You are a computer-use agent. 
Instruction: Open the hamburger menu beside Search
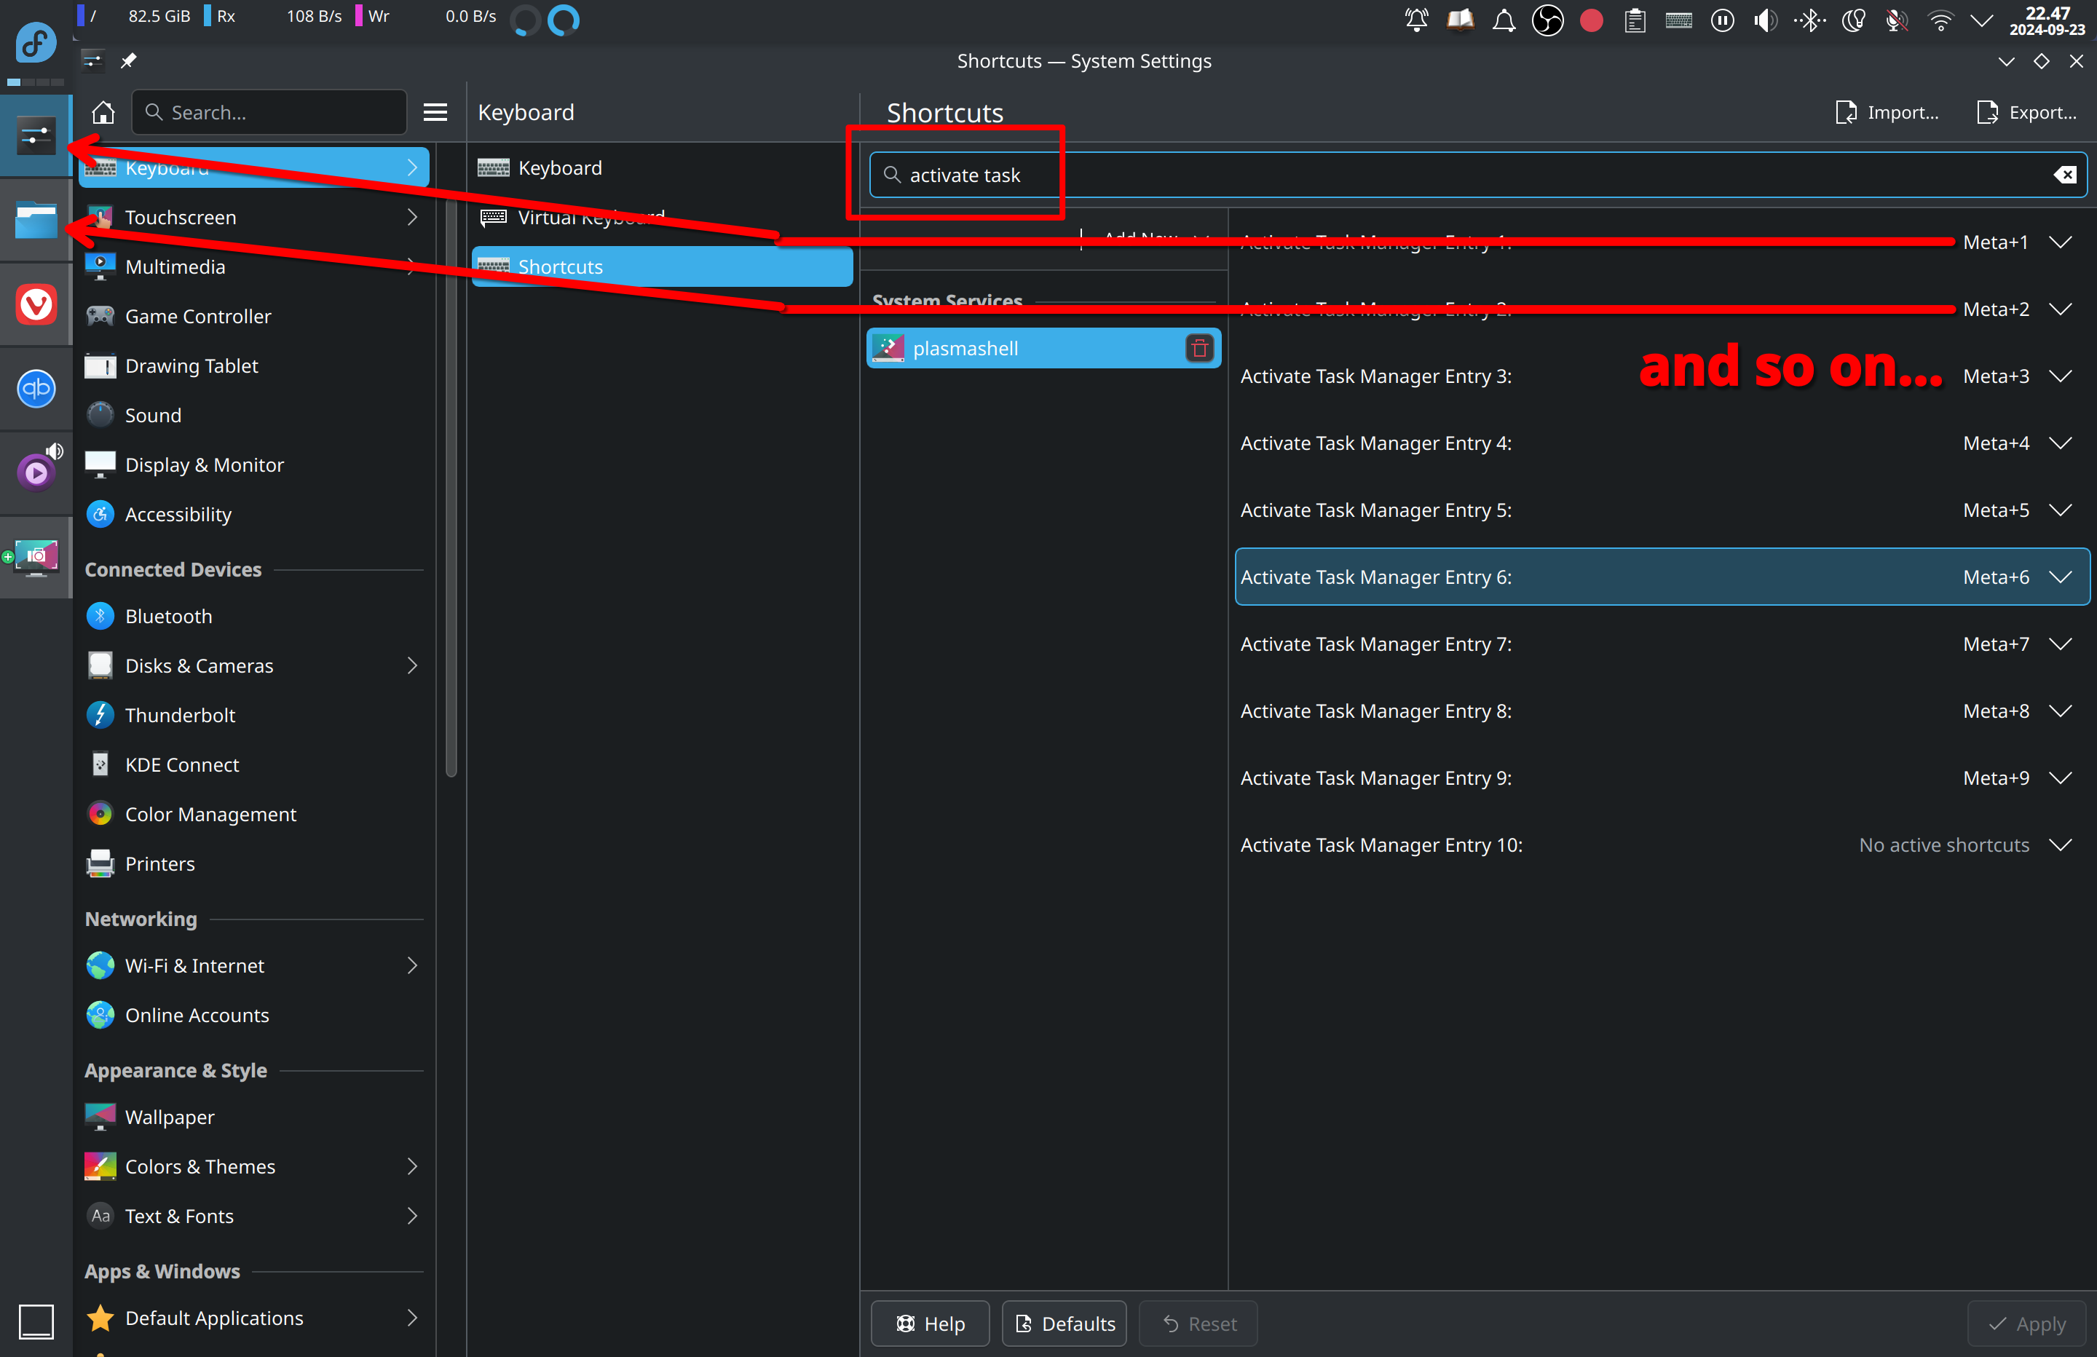tap(435, 112)
